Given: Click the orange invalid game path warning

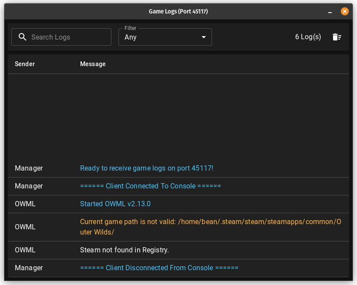Looking at the screenshot, I should [210, 227].
